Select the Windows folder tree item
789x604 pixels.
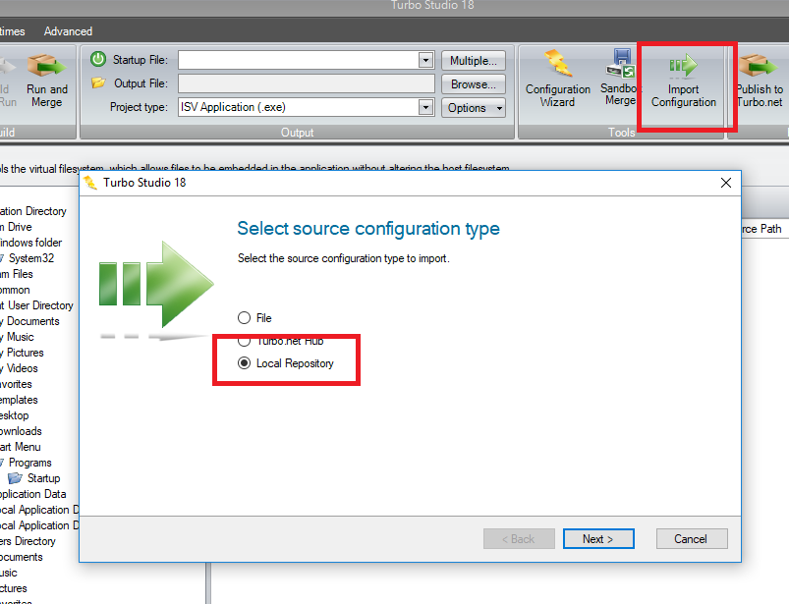[30, 243]
